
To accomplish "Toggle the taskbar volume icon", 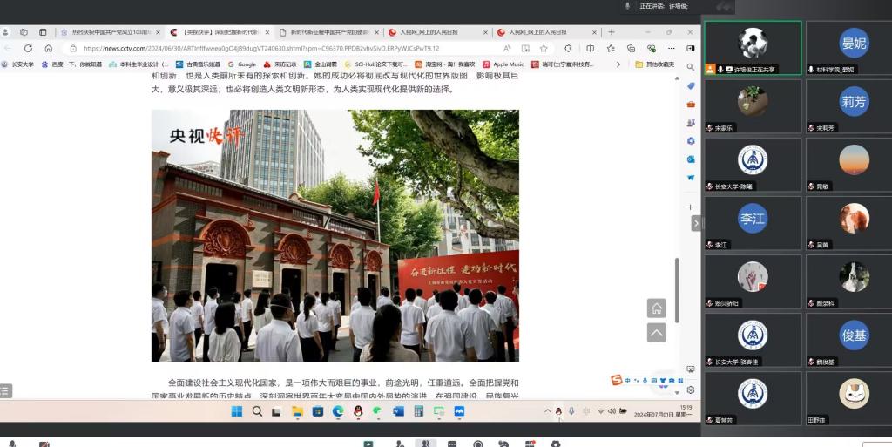I will tap(612, 411).
